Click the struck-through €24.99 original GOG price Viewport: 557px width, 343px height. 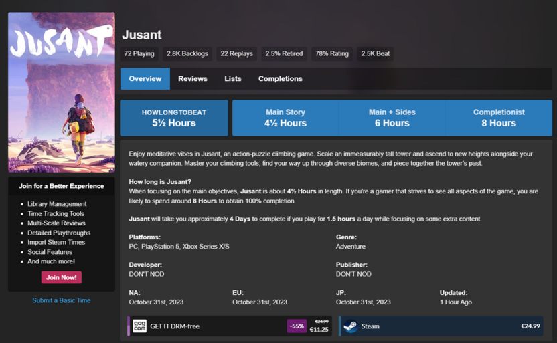point(322,322)
